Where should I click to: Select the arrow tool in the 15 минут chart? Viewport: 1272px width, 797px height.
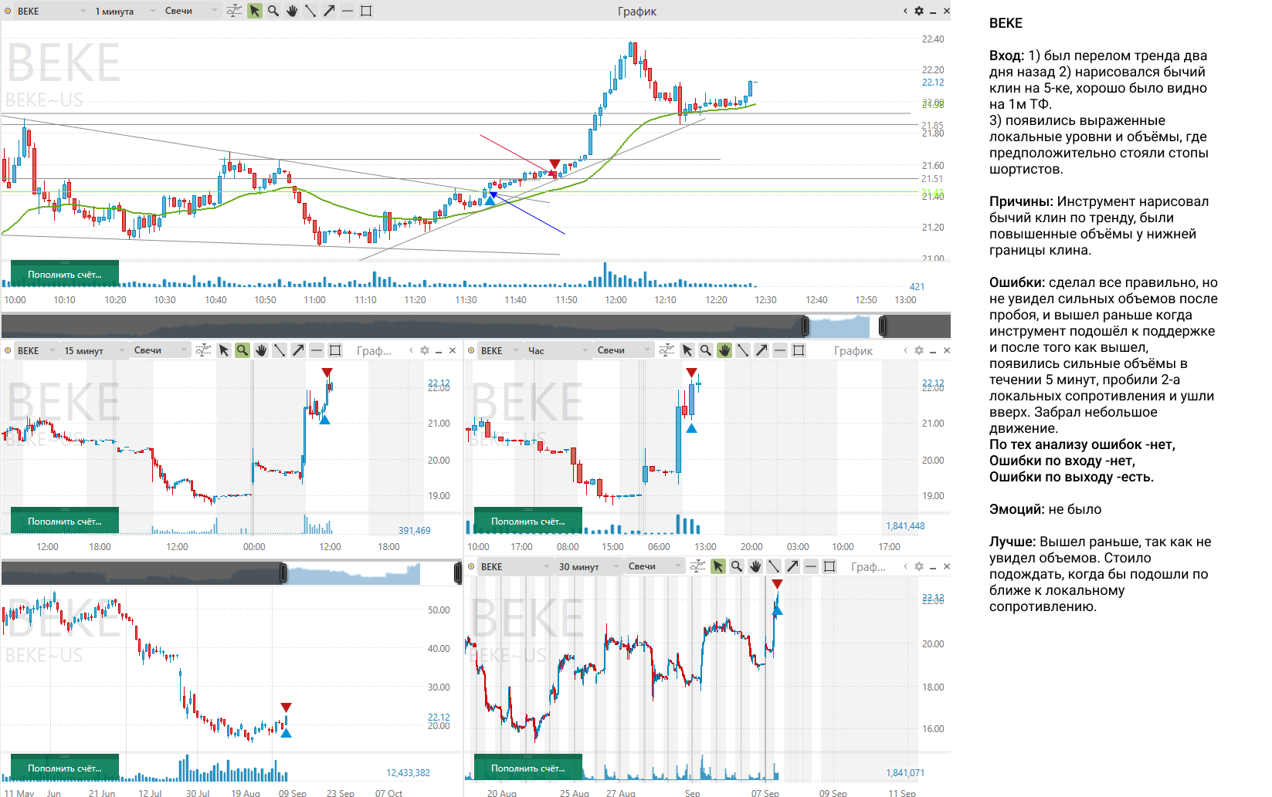pos(298,350)
